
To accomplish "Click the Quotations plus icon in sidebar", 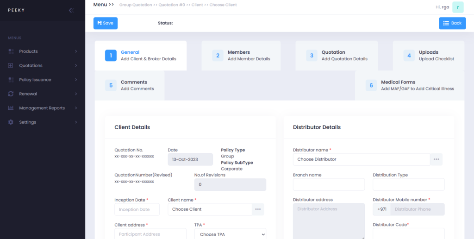I will (11, 66).
